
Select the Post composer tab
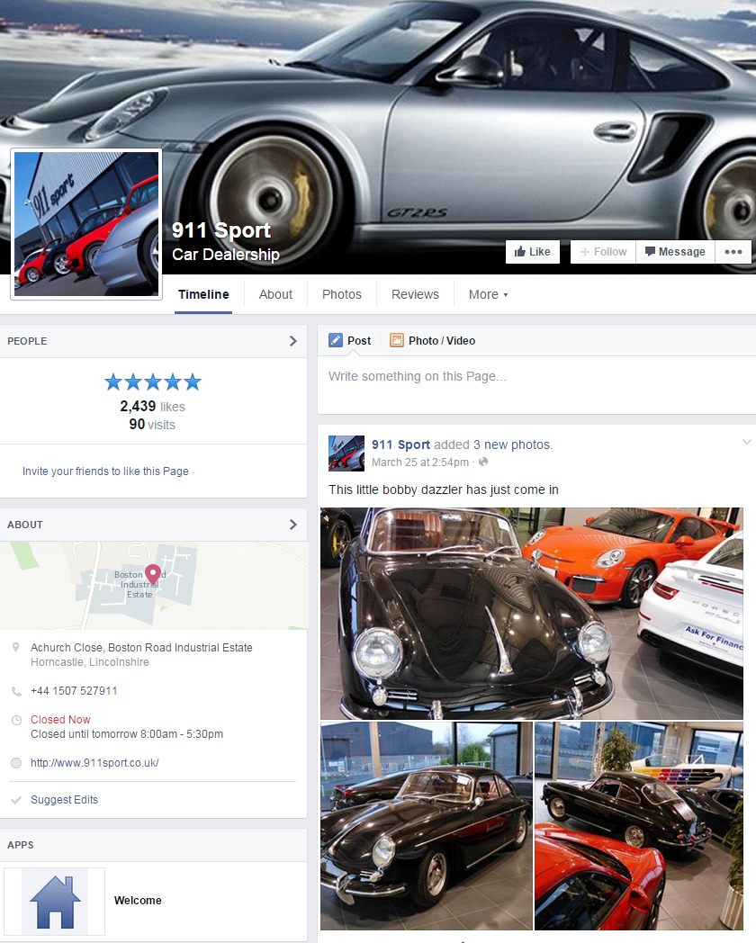click(x=350, y=341)
